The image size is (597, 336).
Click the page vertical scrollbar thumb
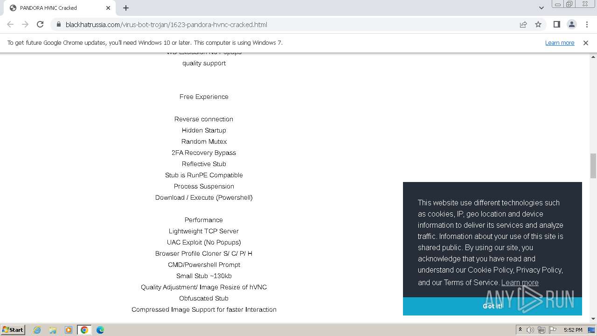point(593,166)
